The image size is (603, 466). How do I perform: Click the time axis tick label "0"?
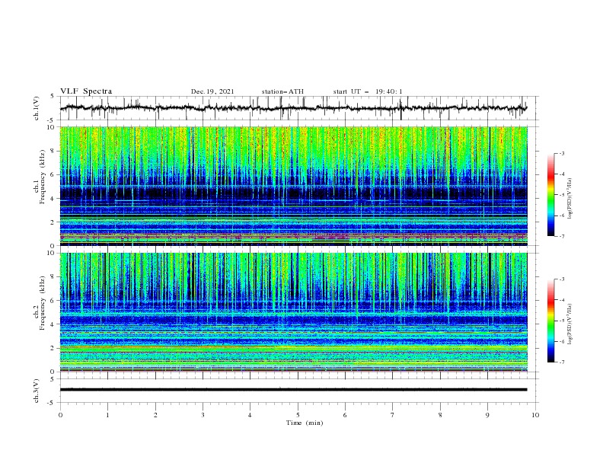point(60,415)
